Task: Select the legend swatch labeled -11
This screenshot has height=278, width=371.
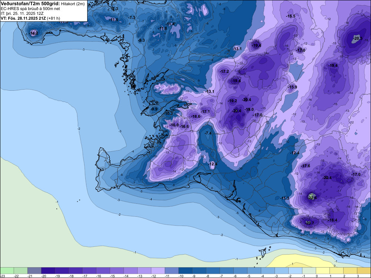Action: coord(171,271)
